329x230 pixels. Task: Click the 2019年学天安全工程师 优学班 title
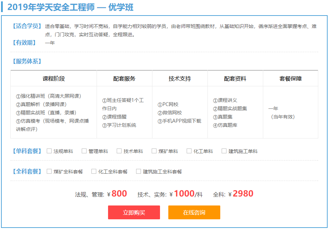[70, 7]
